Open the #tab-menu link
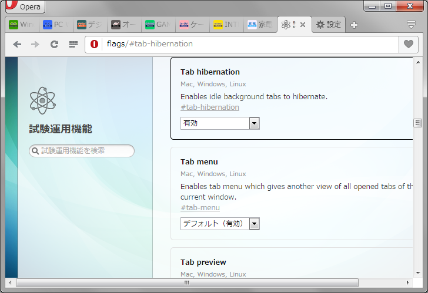Viewport: 428px width, 293px height. [x=200, y=208]
